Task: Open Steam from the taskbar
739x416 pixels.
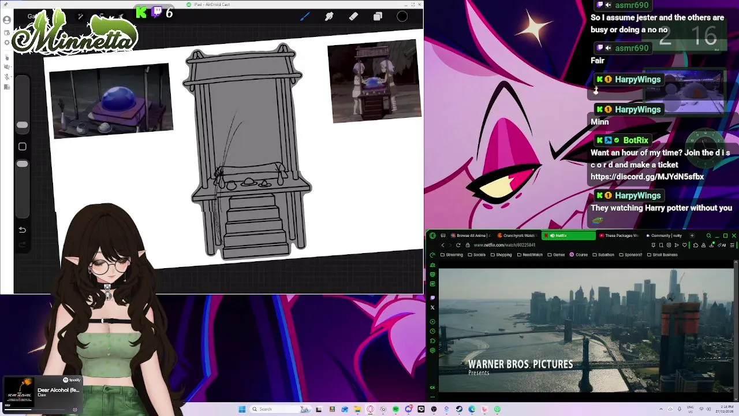Action: point(459,409)
